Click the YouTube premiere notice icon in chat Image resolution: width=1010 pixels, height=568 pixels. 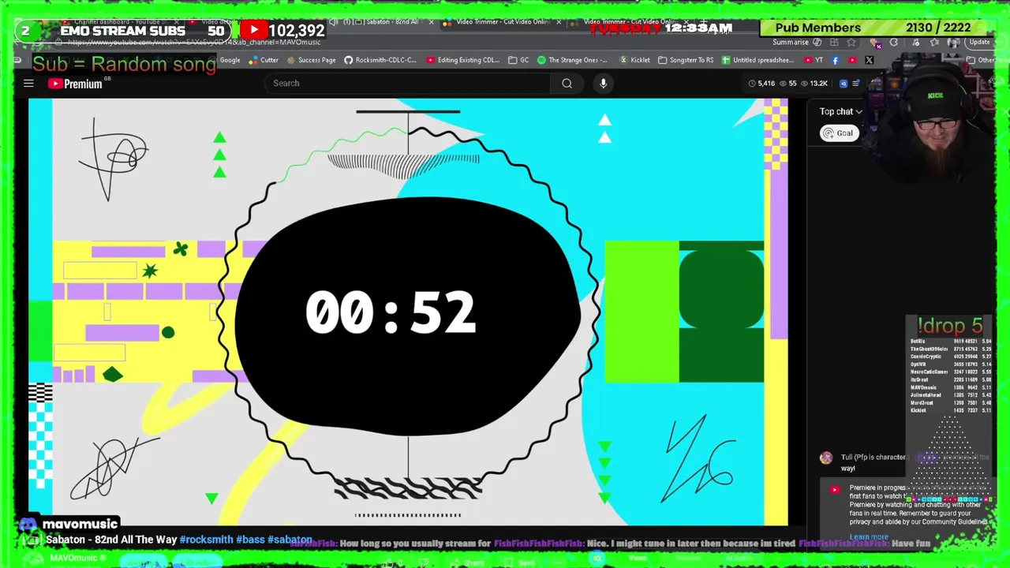click(834, 490)
